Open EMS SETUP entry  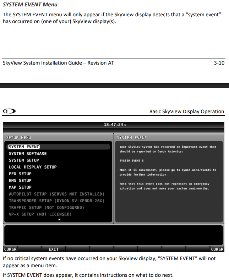point(20,181)
